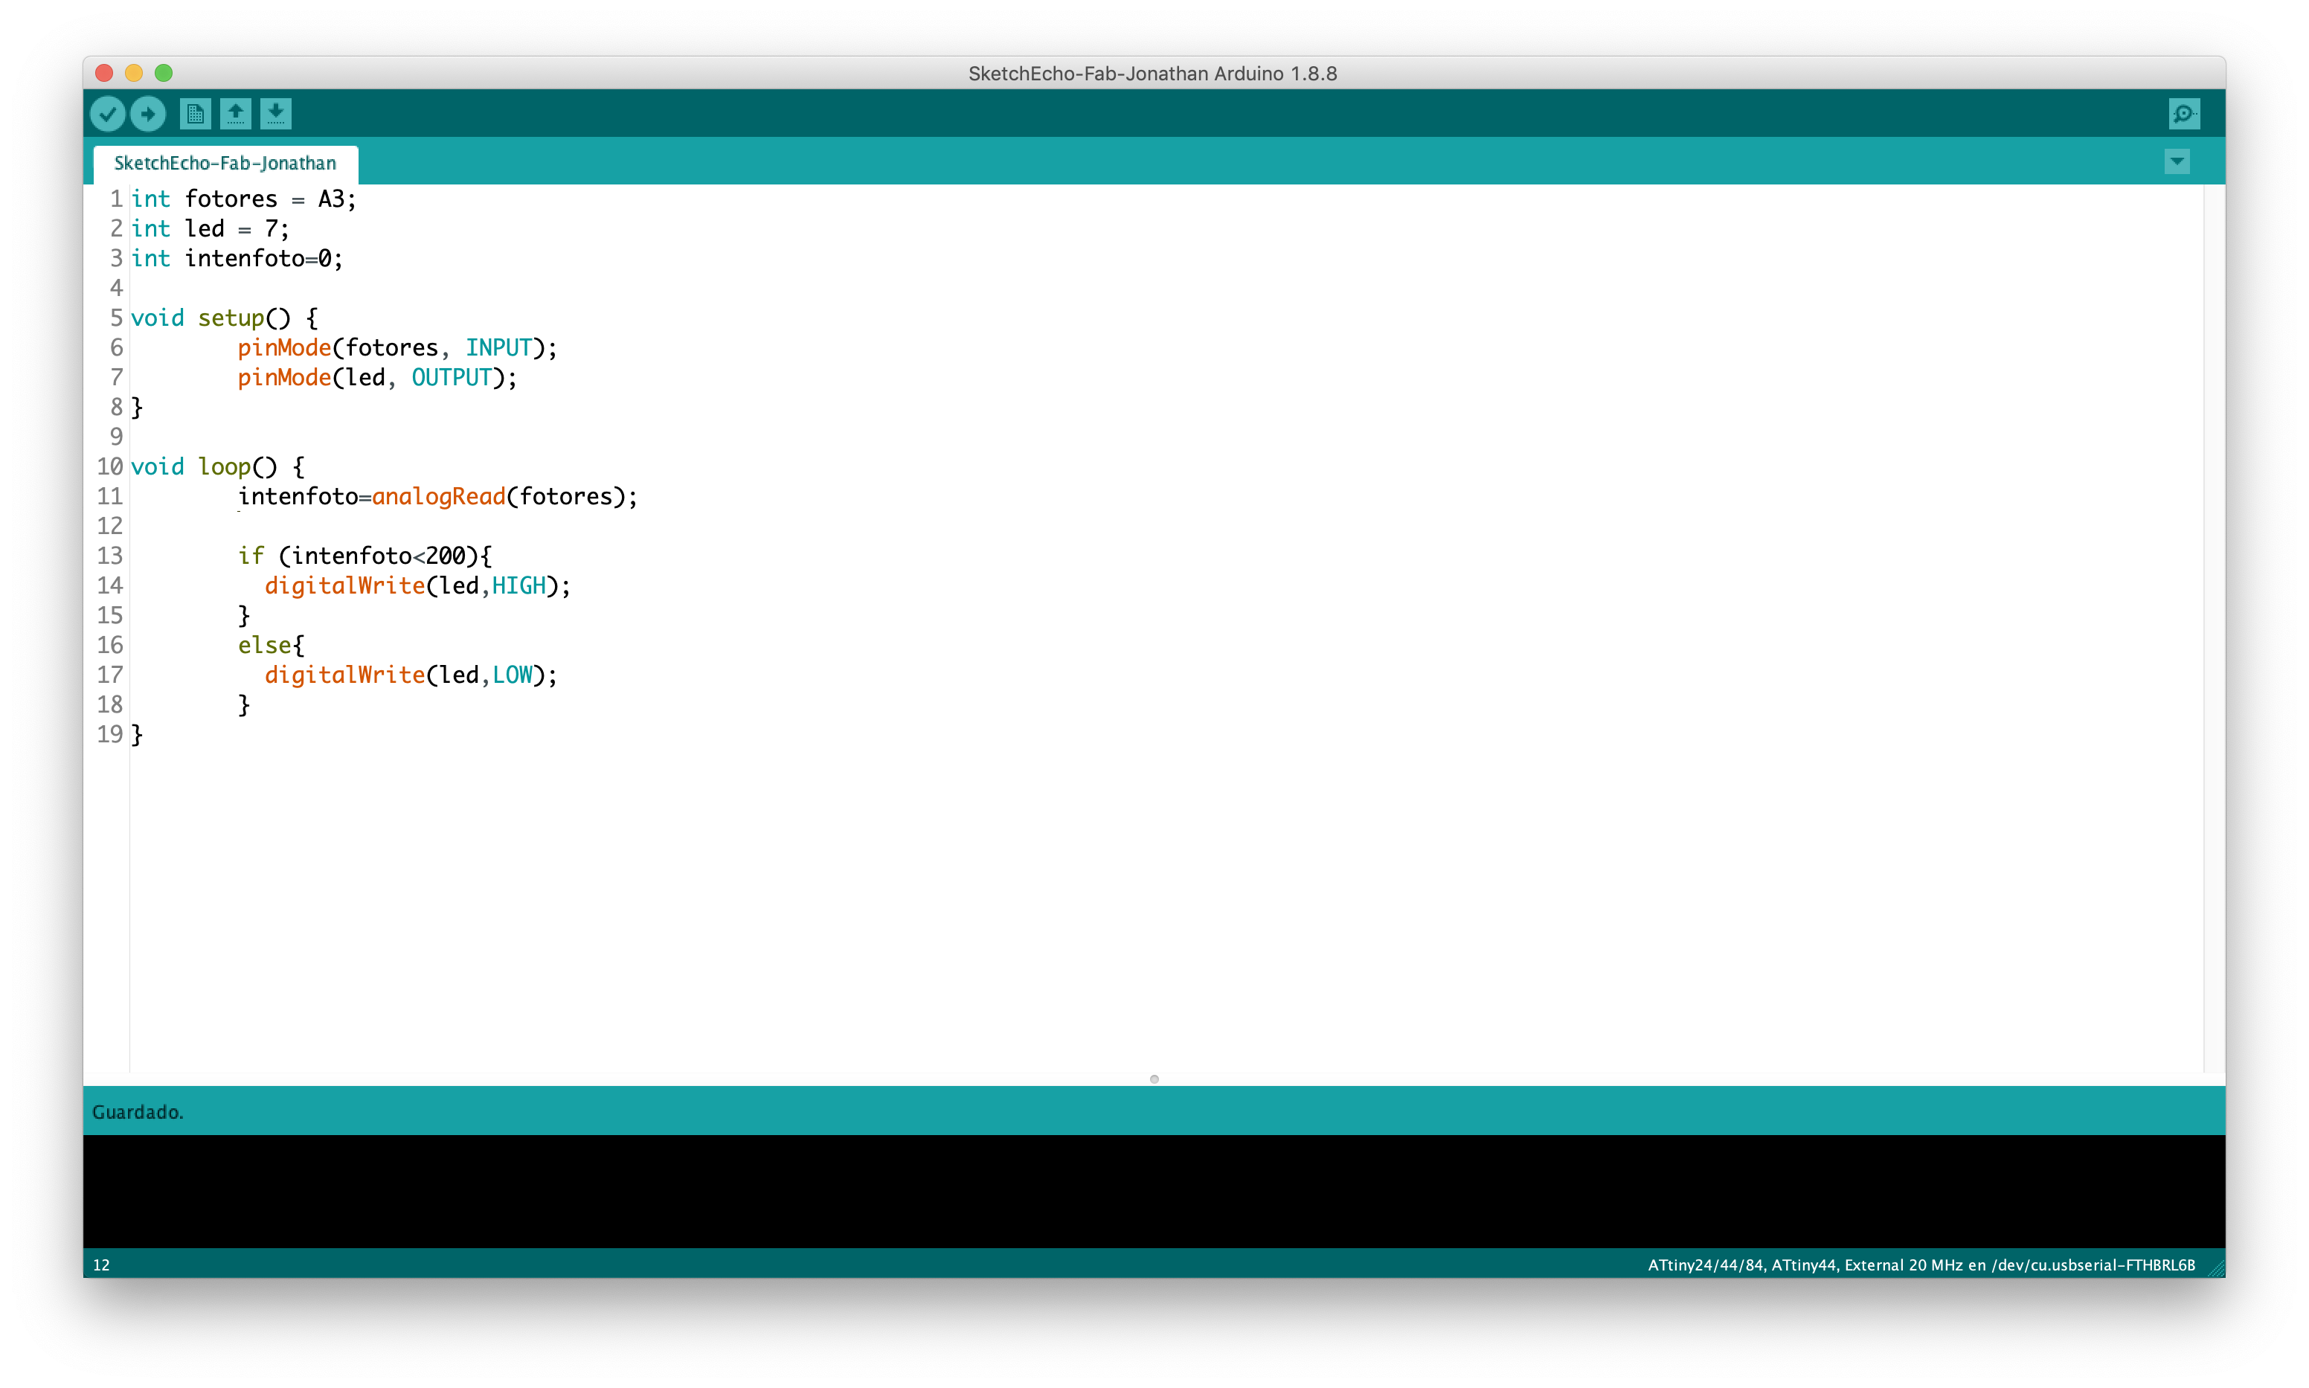Click 'intenfoto=analogRead(fotores);' line
This screenshot has width=2309, height=1388.
[x=437, y=497]
